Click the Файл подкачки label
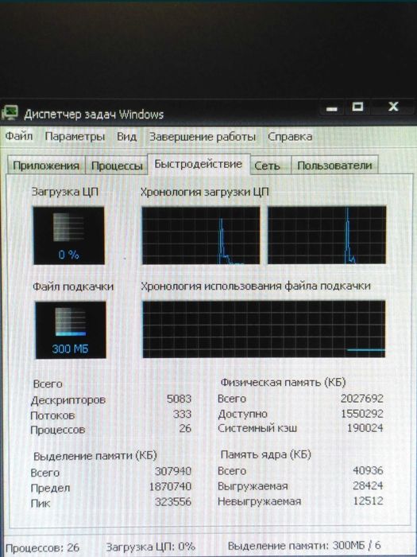The height and width of the screenshot is (557, 417). click(x=73, y=286)
